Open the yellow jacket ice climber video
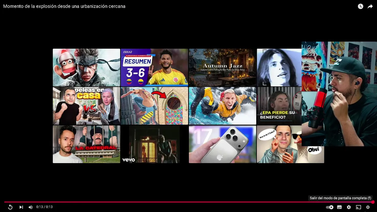377x212 pixels. 222,106
